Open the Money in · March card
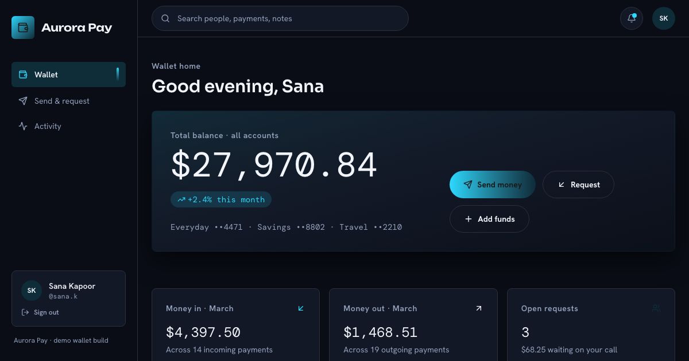 [235, 325]
